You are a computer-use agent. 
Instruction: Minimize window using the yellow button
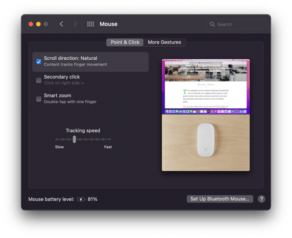tap(38, 24)
